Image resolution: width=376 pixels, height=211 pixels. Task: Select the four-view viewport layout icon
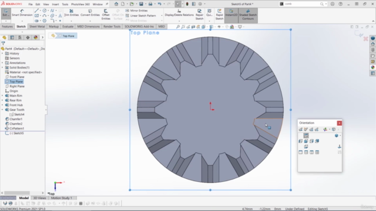(317, 152)
